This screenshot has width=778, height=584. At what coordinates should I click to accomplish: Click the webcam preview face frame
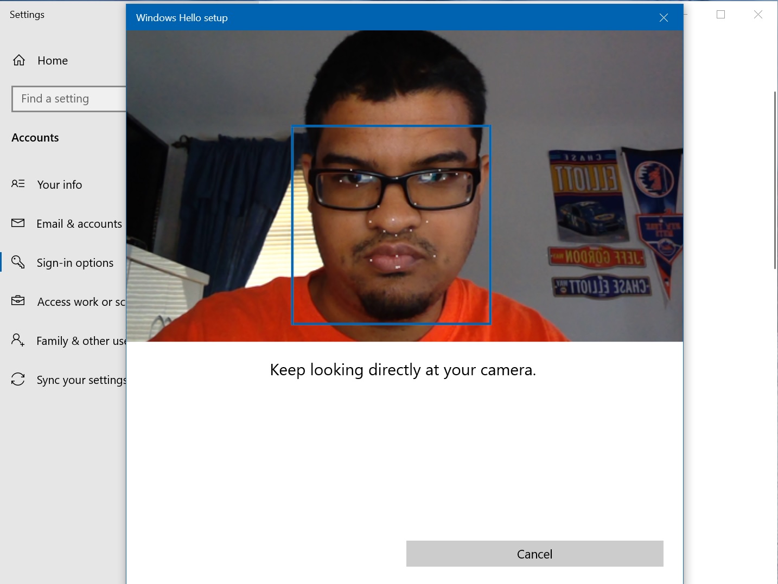pyautogui.click(x=391, y=225)
